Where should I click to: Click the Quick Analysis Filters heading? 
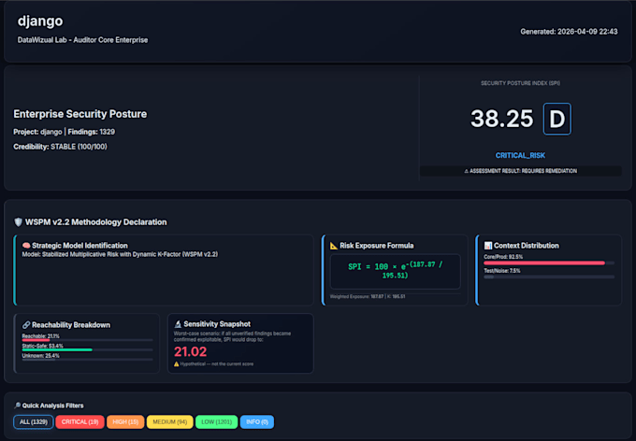pyautogui.click(x=52, y=405)
